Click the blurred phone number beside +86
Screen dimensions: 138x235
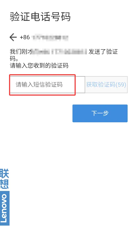point(50,37)
